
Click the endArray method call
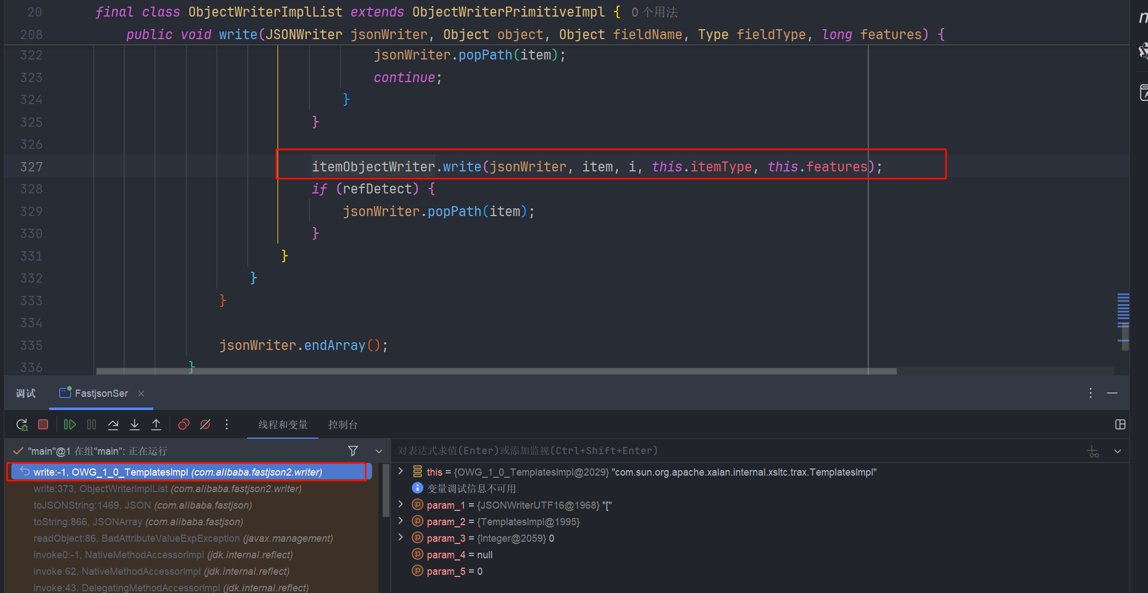click(x=335, y=345)
